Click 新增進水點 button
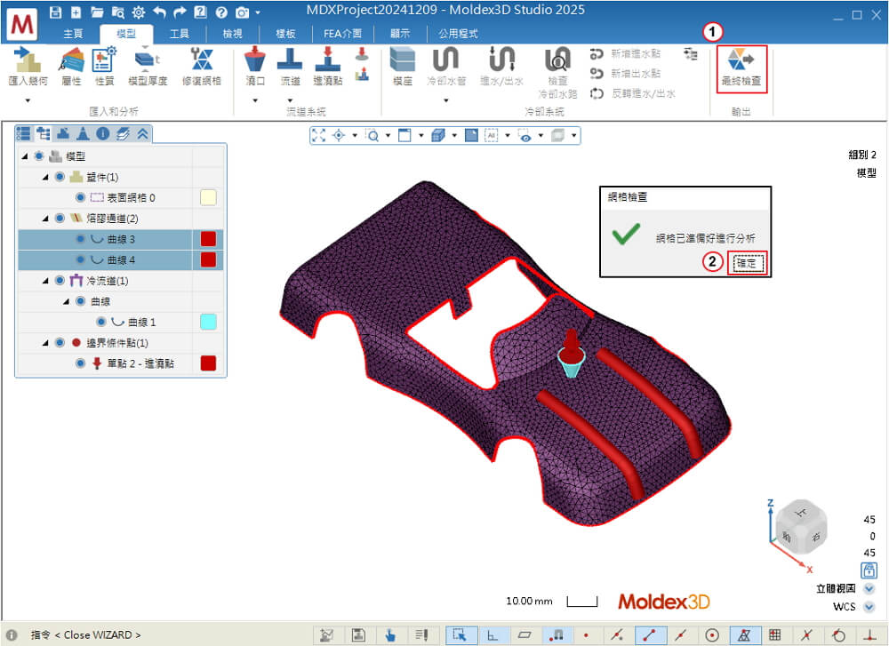 [625, 54]
